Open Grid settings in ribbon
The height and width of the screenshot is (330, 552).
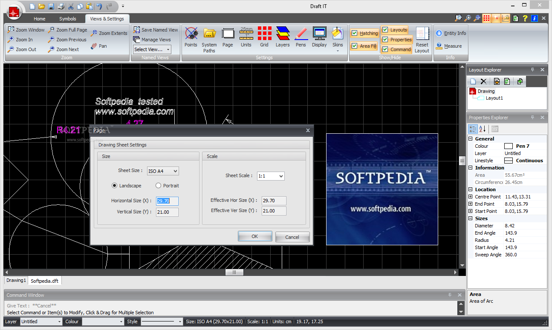click(264, 37)
